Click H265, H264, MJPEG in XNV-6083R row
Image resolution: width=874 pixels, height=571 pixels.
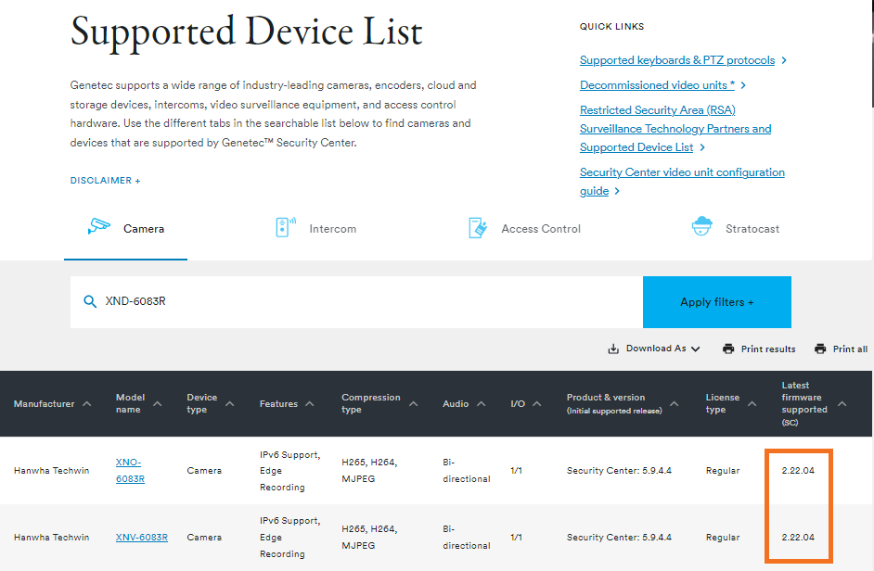click(x=369, y=537)
